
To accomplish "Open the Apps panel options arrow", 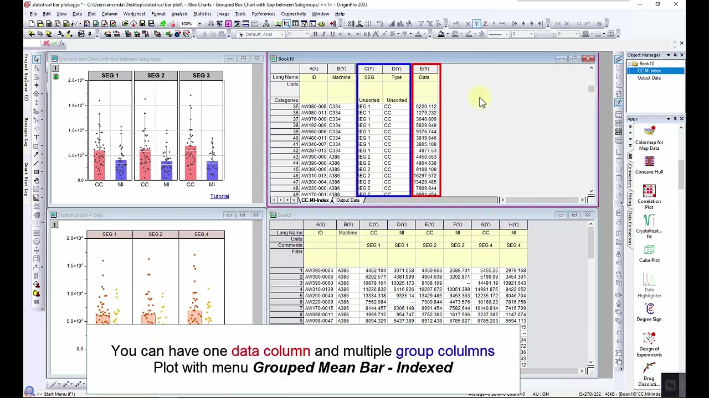I will pyautogui.click(x=669, y=118).
